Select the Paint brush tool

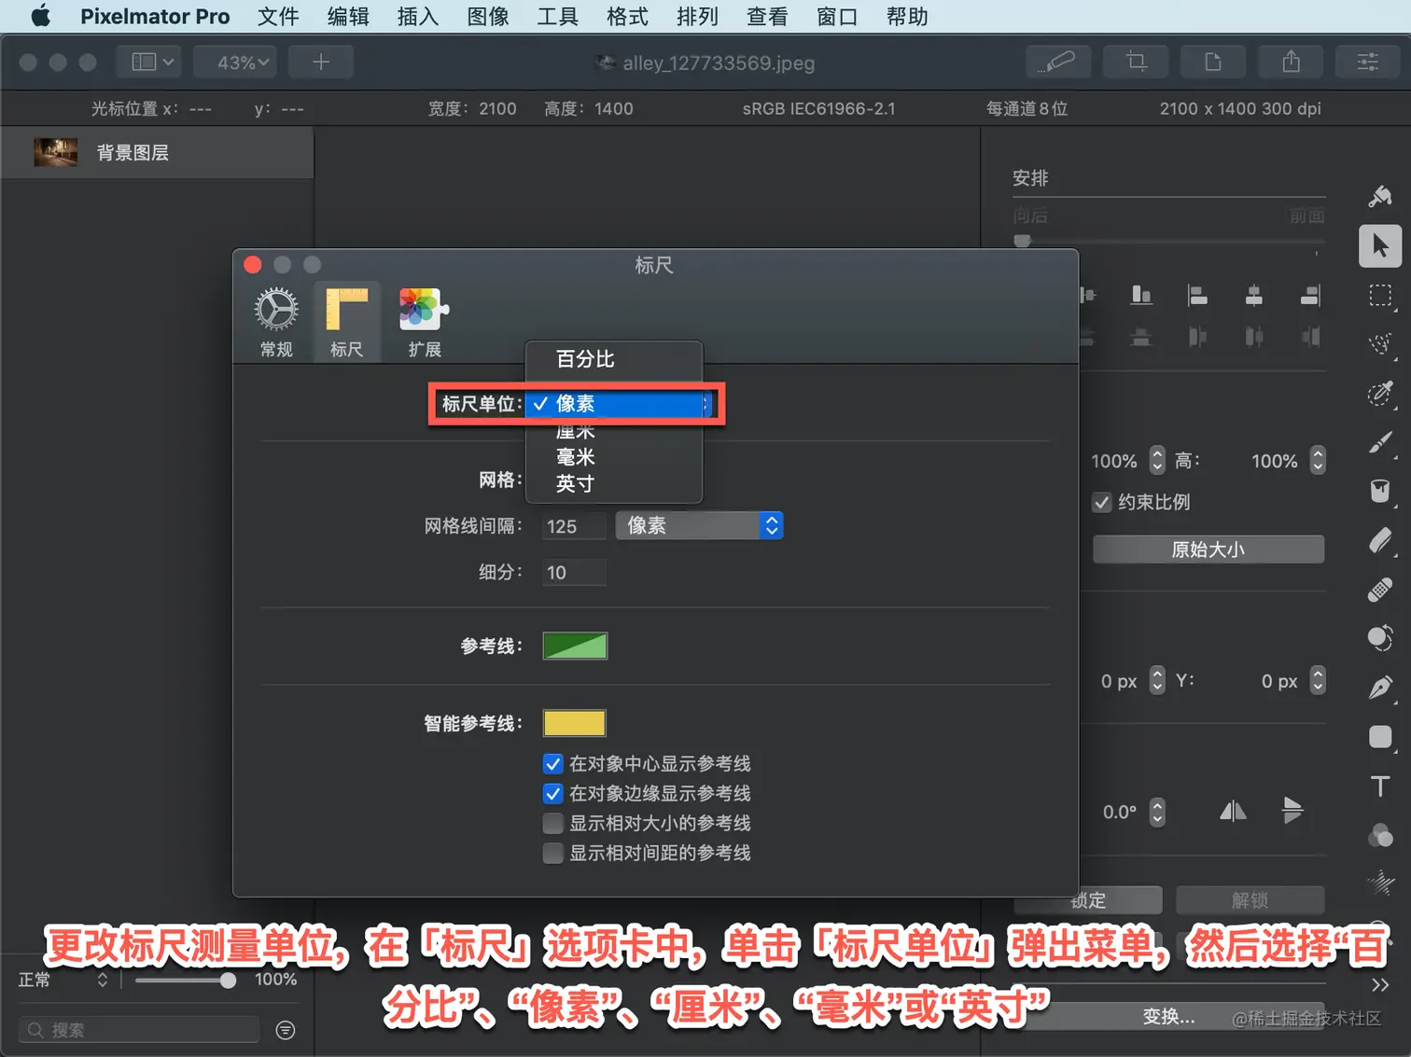(1380, 442)
